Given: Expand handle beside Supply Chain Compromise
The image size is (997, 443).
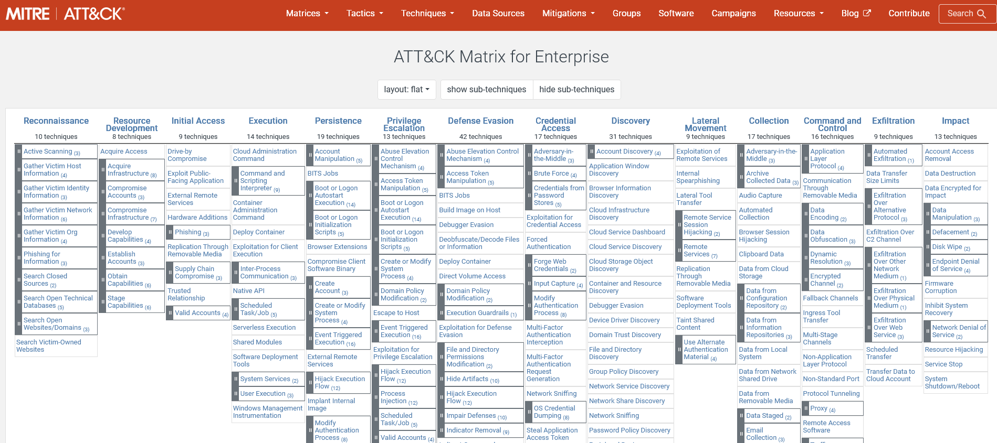Looking at the screenshot, I should pyautogui.click(x=170, y=273).
